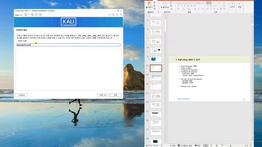Click the Kali logo banner
Screen dimensions: 262x147
click(68, 22)
